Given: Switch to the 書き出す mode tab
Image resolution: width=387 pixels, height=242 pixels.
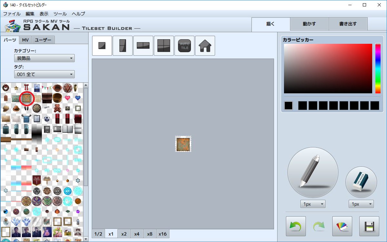Looking at the screenshot, I should click(348, 24).
